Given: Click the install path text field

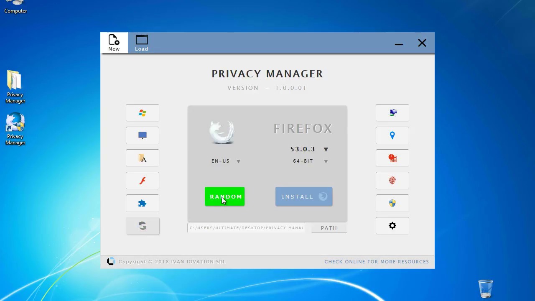Looking at the screenshot, I should (x=246, y=228).
